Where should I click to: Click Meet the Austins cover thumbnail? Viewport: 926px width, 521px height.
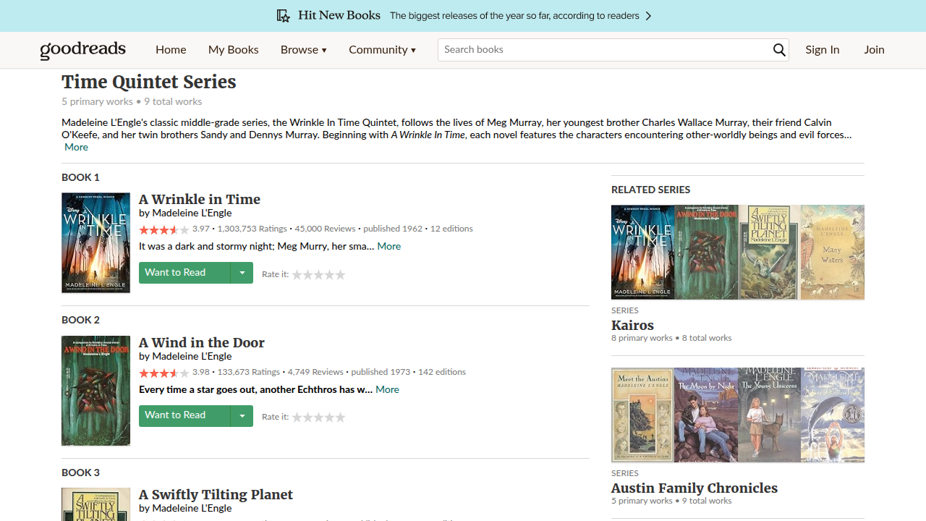(642, 415)
